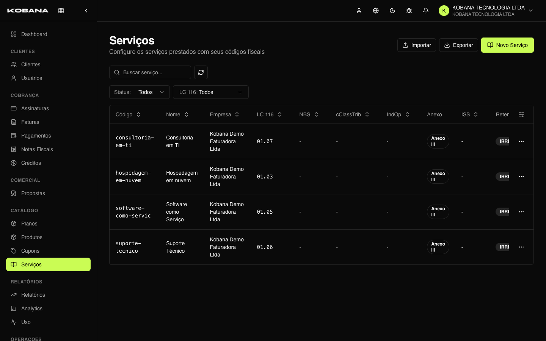
Task: Open Notas Fiscais in the sidebar
Action: tap(48, 149)
